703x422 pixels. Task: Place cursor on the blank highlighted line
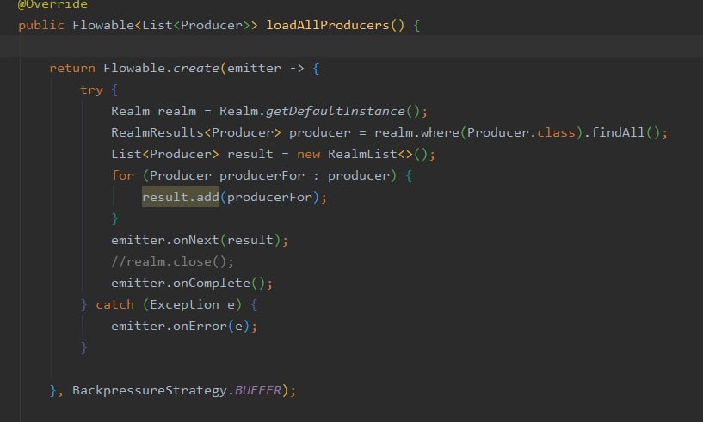351,46
